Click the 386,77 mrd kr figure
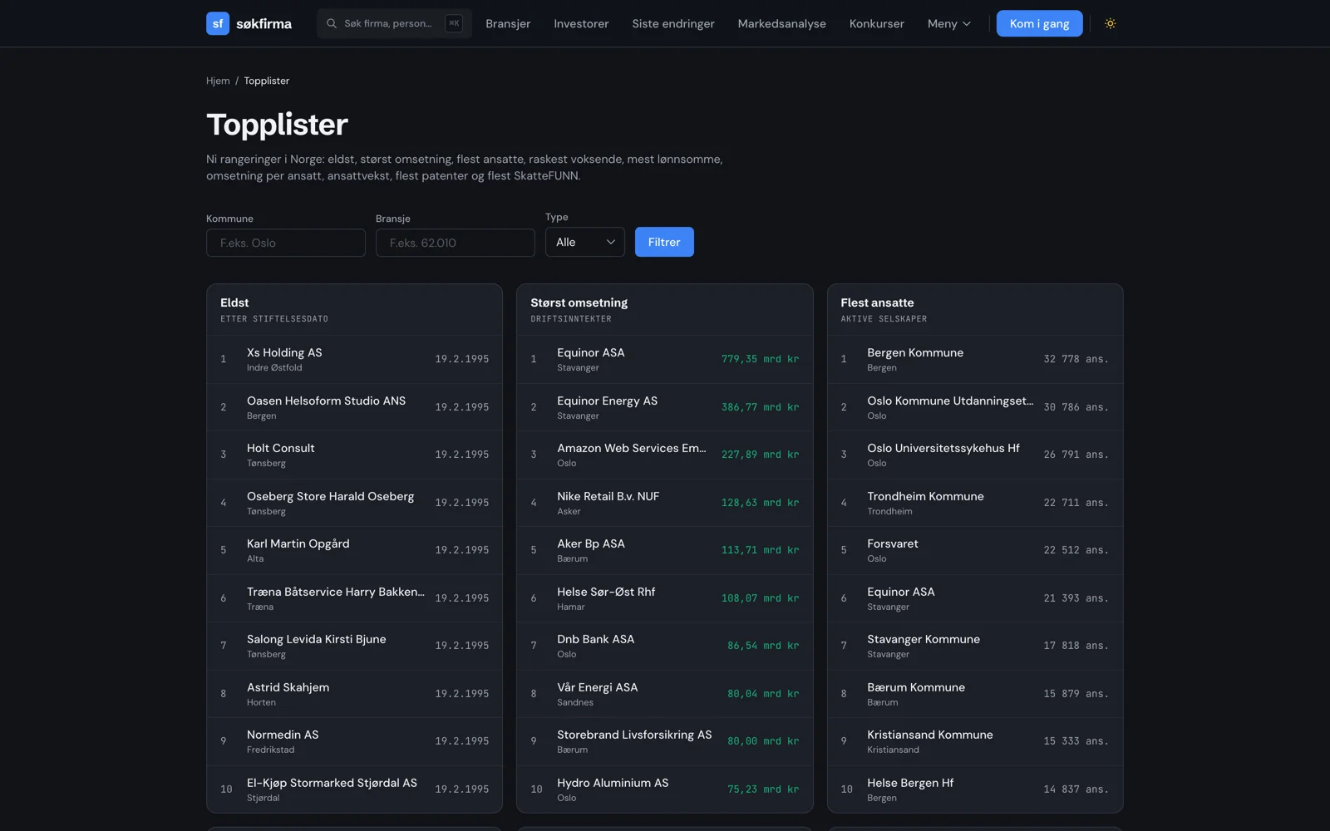This screenshot has width=1330, height=831. tap(760, 407)
